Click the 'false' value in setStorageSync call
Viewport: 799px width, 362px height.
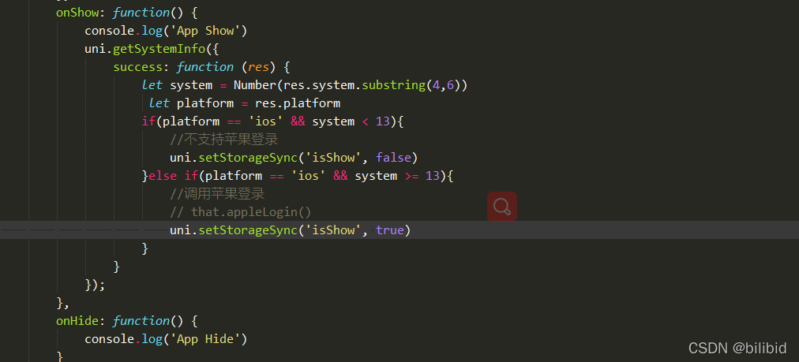click(393, 158)
